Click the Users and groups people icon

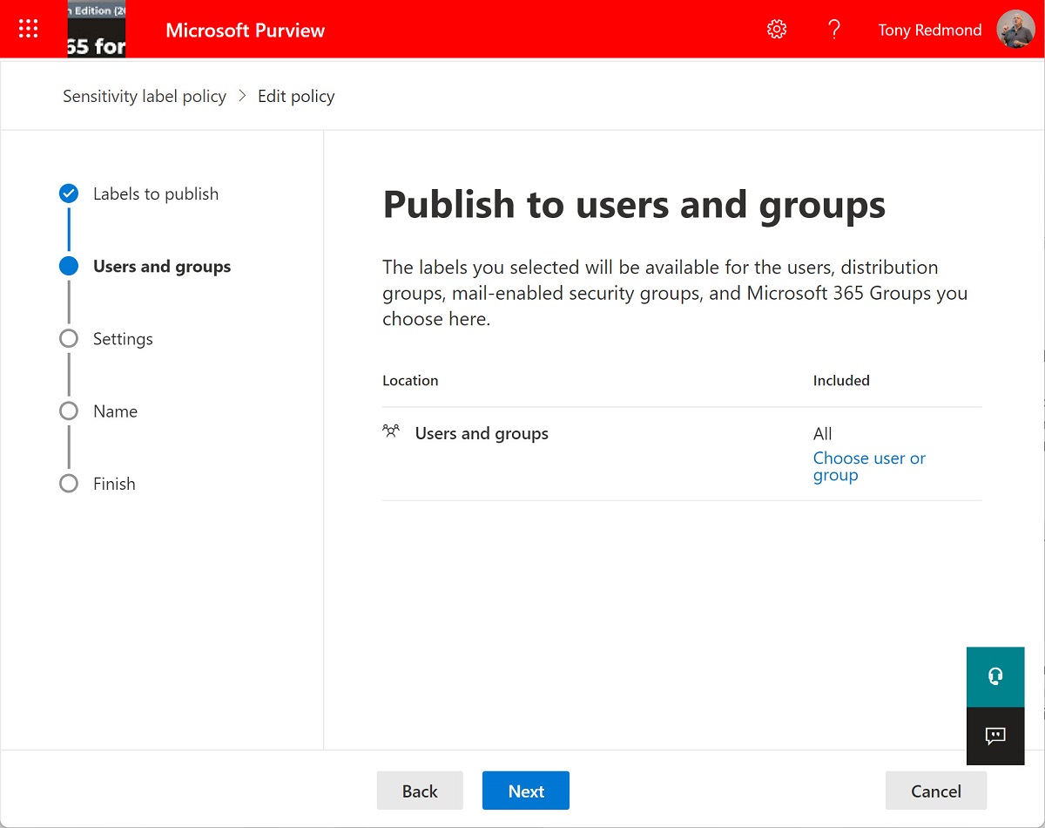coord(391,431)
